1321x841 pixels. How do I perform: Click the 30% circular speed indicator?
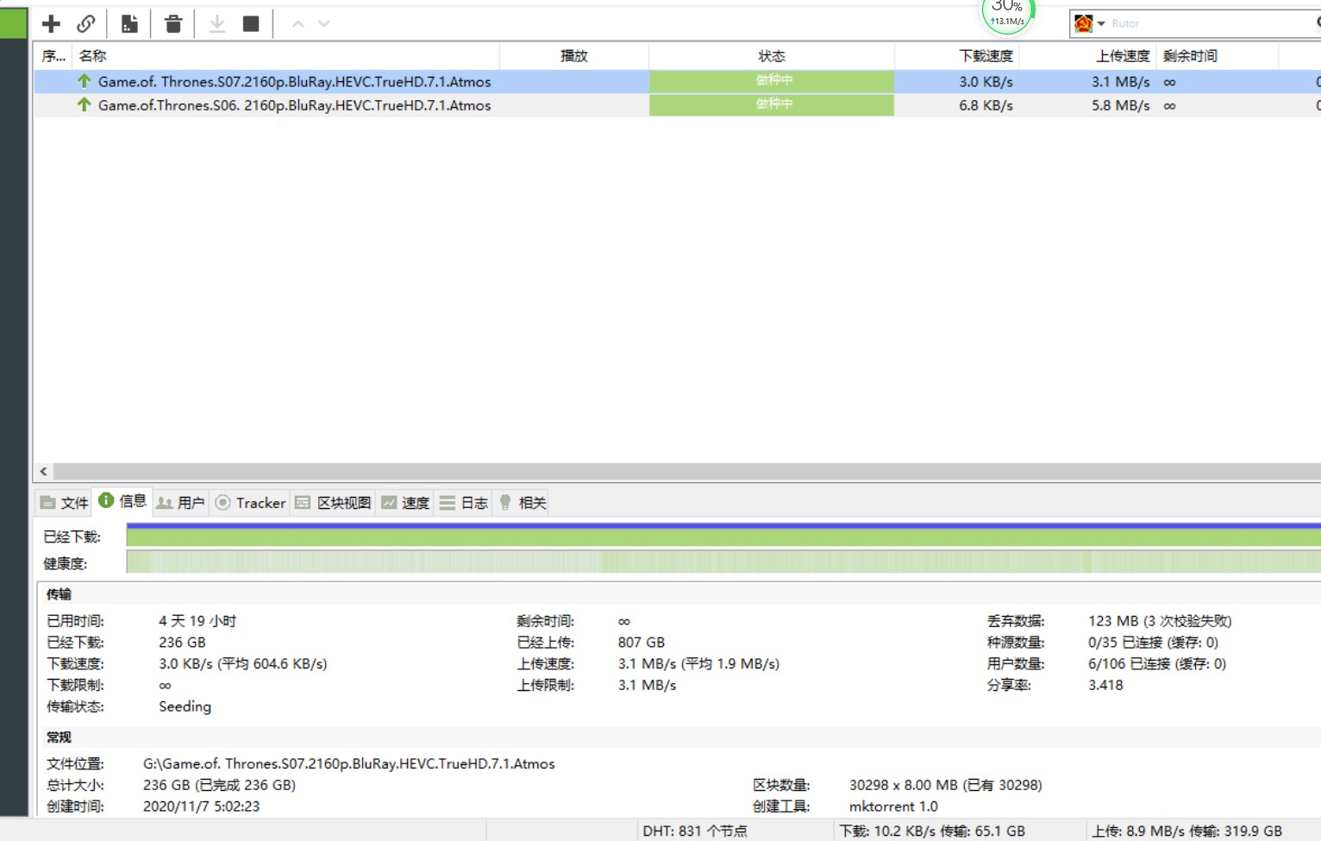(1006, 13)
